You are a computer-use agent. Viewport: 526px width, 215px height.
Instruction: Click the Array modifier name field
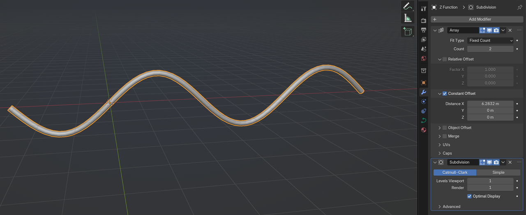click(x=463, y=30)
